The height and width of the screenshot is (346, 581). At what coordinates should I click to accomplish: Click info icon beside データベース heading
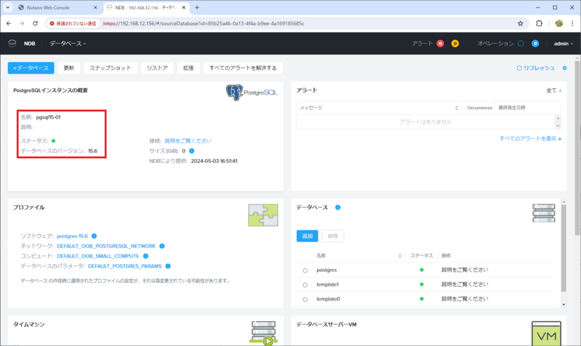(338, 207)
